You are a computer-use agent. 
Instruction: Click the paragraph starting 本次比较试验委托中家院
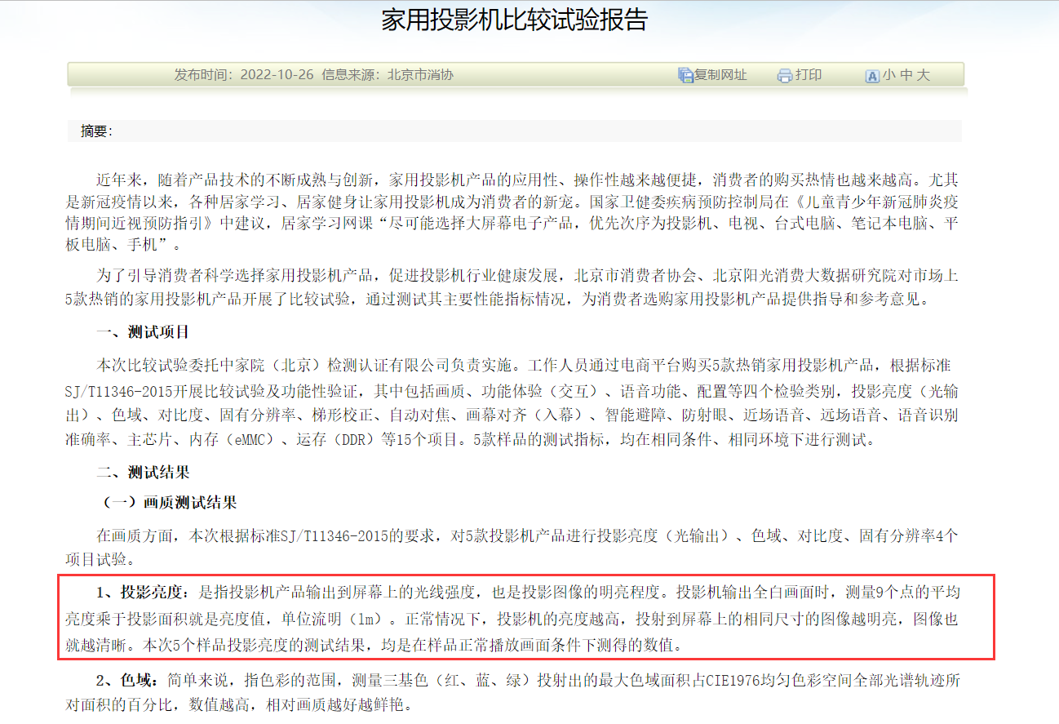click(512, 402)
